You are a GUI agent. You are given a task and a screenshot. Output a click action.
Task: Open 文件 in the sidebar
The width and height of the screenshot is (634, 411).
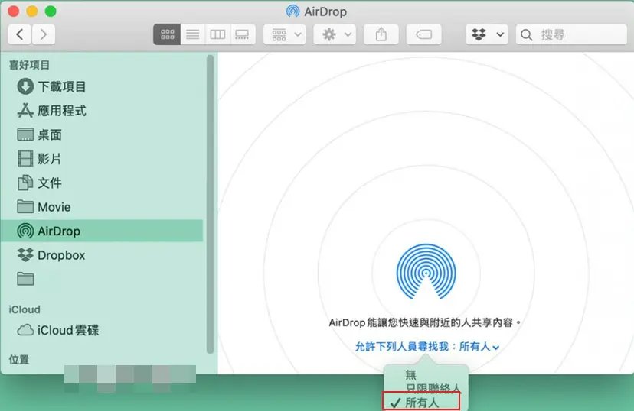pyautogui.click(x=102, y=183)
